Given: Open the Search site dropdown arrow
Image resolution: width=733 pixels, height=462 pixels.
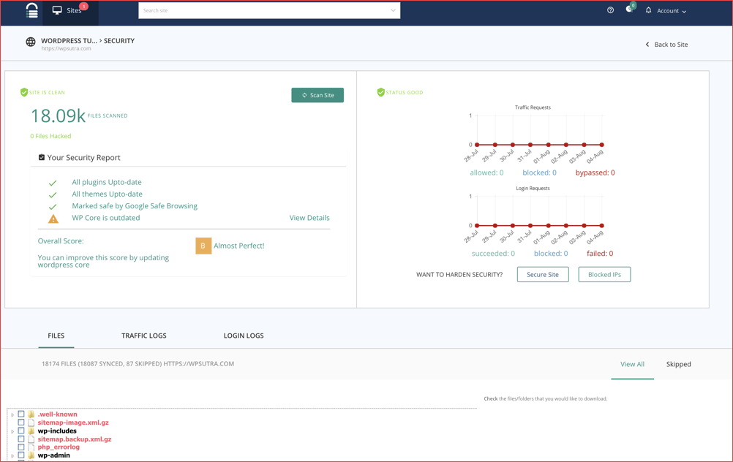Looking at the screenshot, I should 393,10.
